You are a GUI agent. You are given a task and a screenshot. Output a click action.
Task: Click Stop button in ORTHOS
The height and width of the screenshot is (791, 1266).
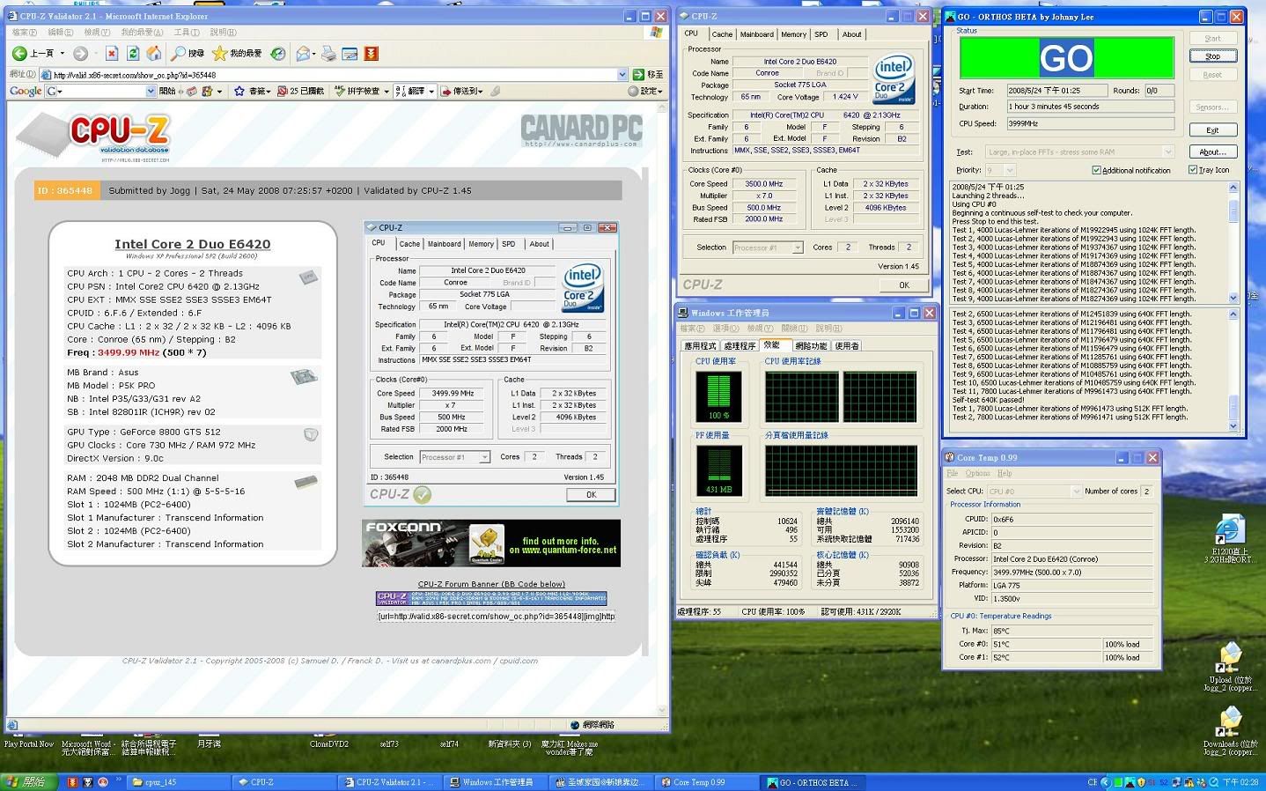point(1212,55)
